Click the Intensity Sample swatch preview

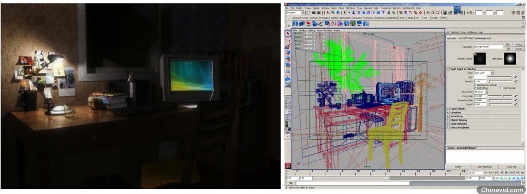tap(480, 58)
